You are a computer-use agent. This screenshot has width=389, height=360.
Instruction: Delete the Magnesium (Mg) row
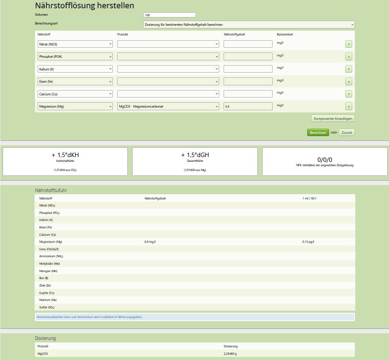tap(348, 106)
